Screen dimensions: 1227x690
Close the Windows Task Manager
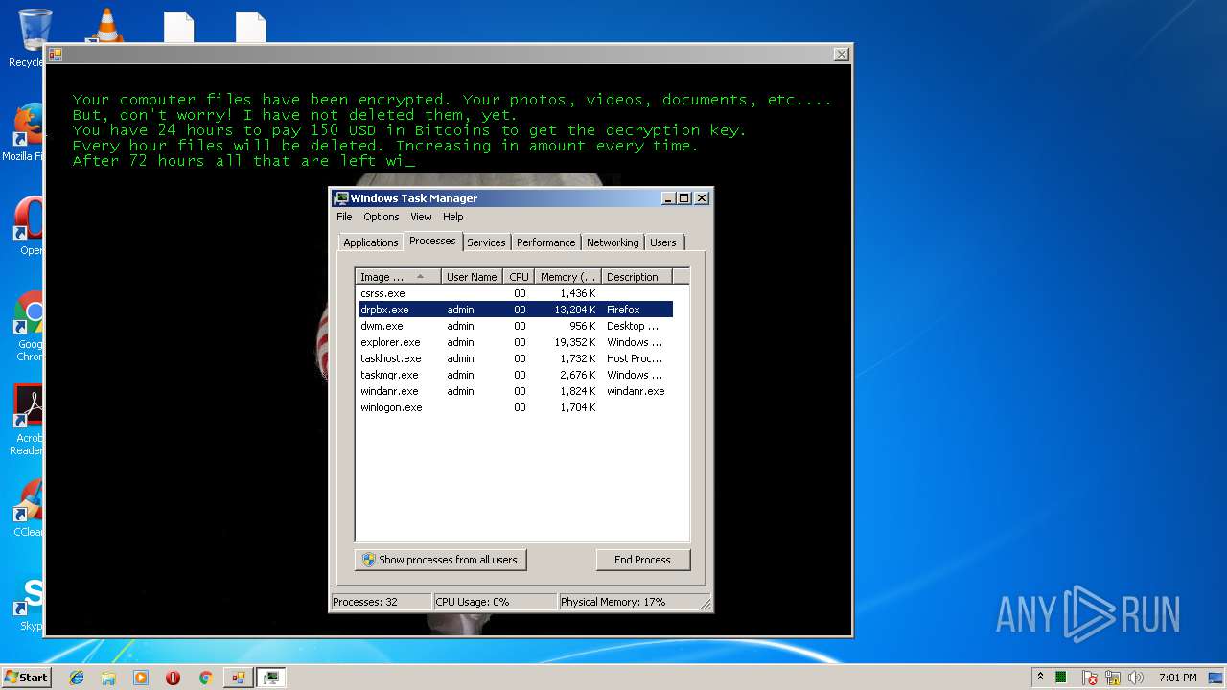(x=702, y=198)
